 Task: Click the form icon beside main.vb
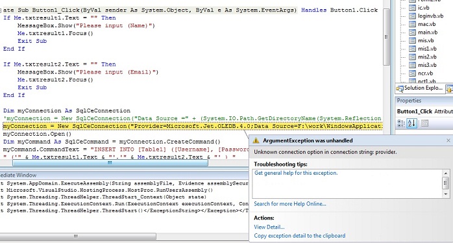coord(413,32)
